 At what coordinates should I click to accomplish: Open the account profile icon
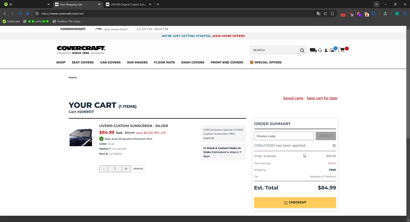tap(326, 50)
